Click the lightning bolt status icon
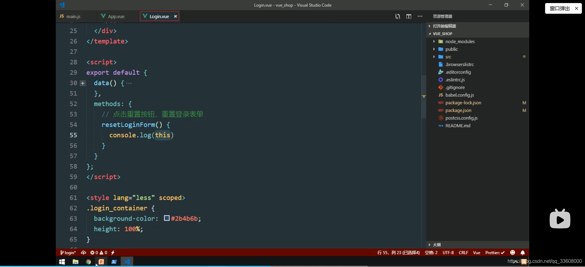The height and width of the screenshot is (267, 585). pyautogui.click(x=113, y=253)
